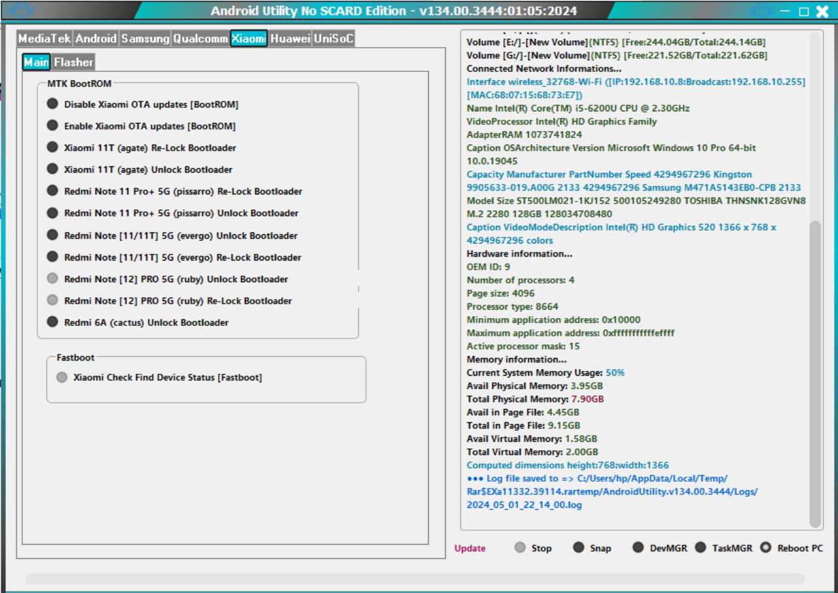Click the VideoProcessor Intel(R) HD Graphics Family line
The image size is (838, 593).
[561, 122]
